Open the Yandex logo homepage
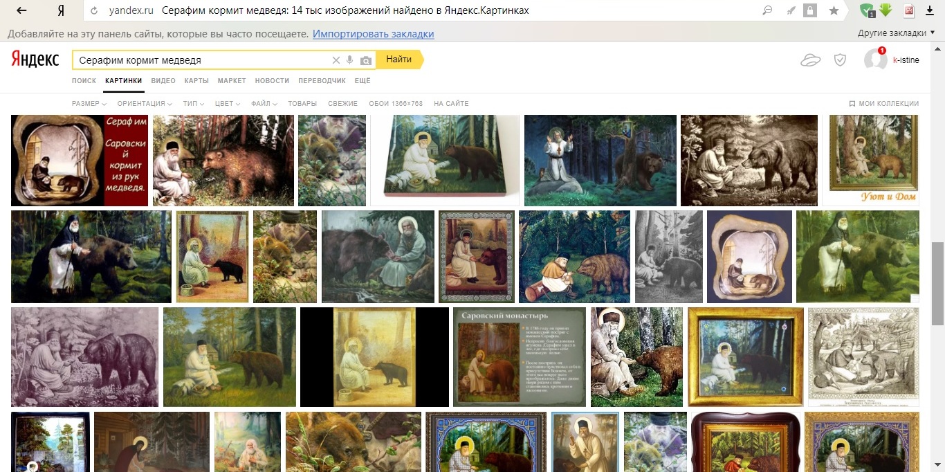 coord(35,60)
